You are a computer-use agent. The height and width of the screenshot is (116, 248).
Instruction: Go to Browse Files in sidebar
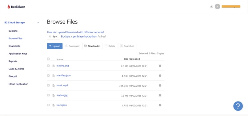coord(15,38)
